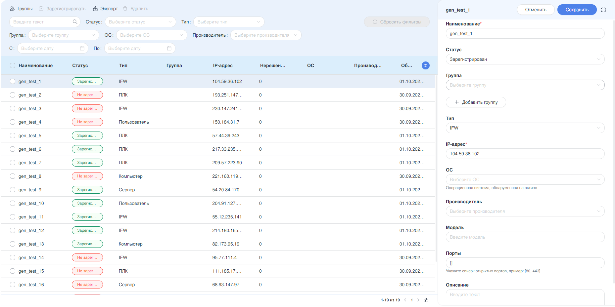
Task: Click the pagination settings icon at bottom
Action: tap(426, 300)
